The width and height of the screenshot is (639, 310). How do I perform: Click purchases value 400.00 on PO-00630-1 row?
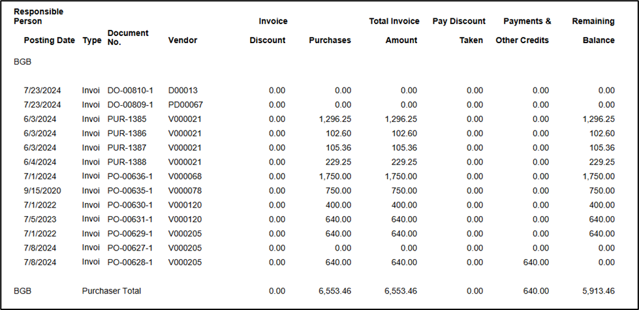pos(338,205)
